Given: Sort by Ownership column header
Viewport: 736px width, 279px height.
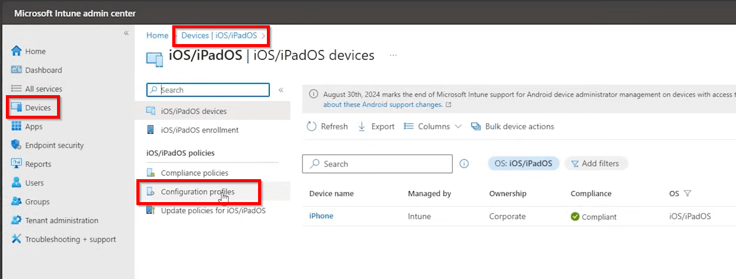Looking at the screenshot, I should click(x=508, y=193).
